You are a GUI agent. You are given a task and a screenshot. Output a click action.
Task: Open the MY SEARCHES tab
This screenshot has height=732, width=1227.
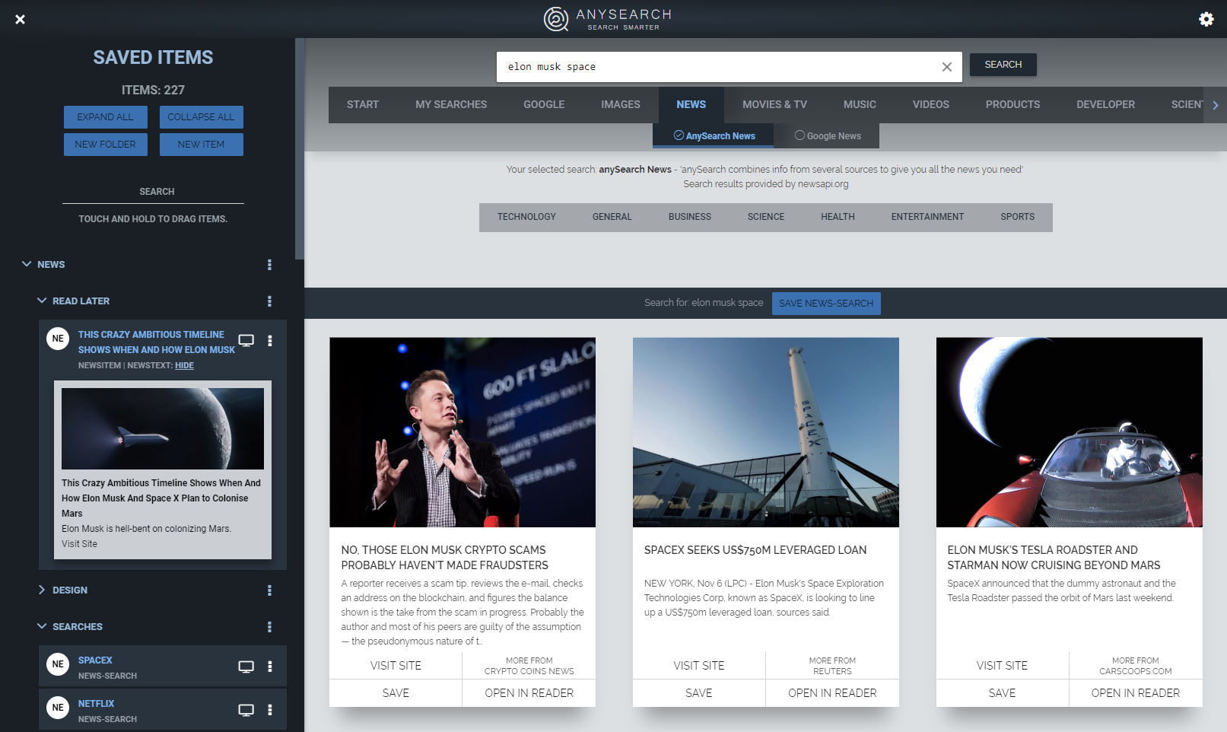coord(451,105)
